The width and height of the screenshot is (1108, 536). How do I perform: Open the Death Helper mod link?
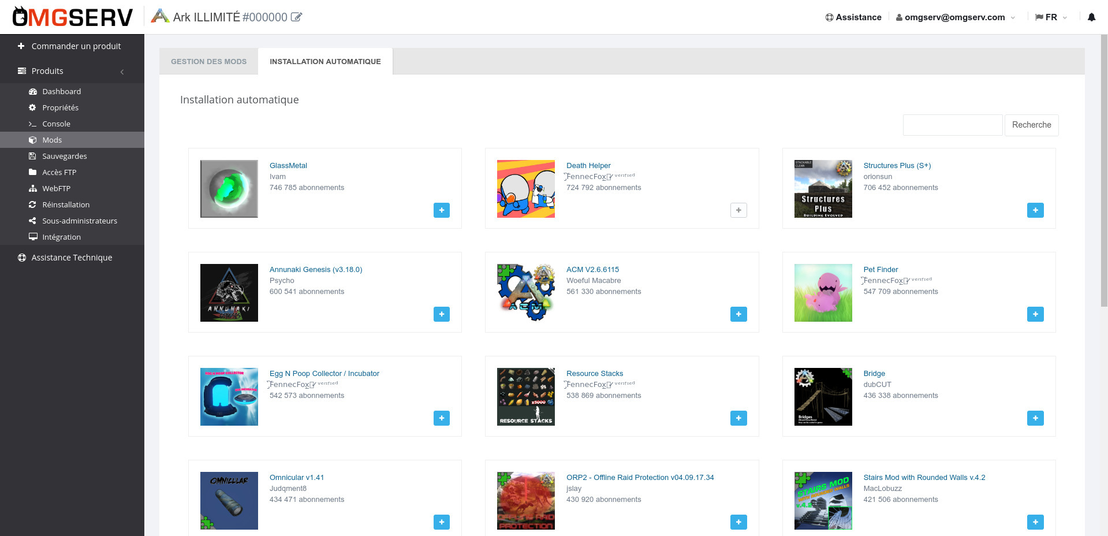pos(588,165)
